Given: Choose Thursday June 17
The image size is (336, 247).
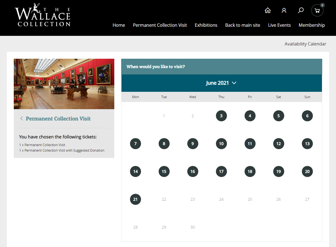Looking at the screenshot, I should [x=221, y=171].
